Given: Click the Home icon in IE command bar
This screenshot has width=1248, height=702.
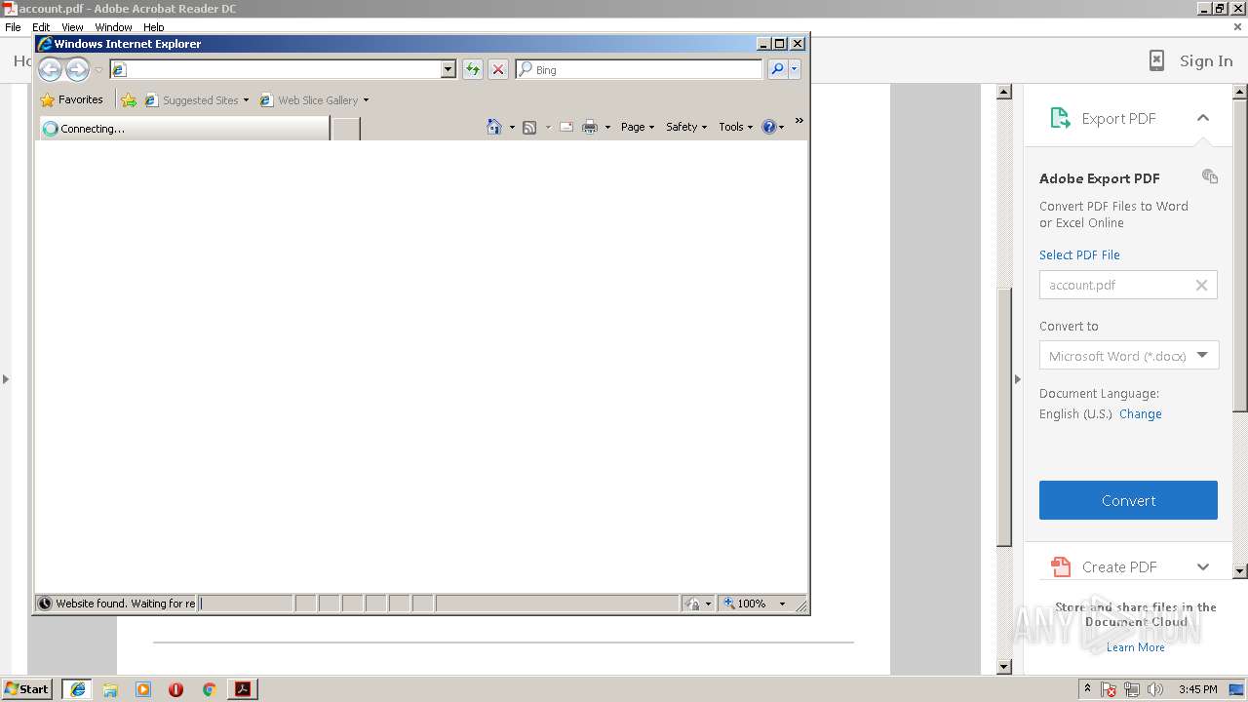Looking at the screenshot, I should click(494, 127).
